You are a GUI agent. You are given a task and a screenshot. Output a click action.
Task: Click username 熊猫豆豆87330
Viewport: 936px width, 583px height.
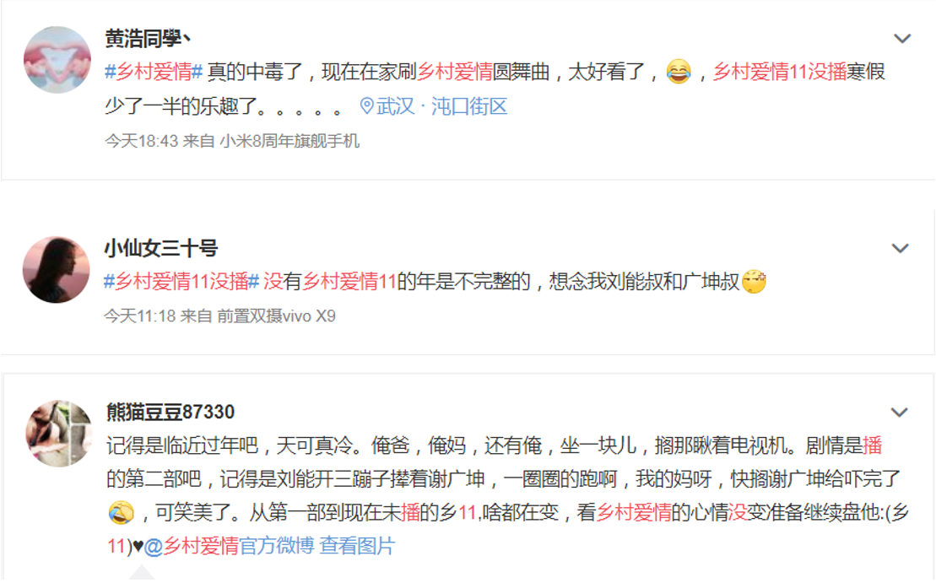(170, 412)
